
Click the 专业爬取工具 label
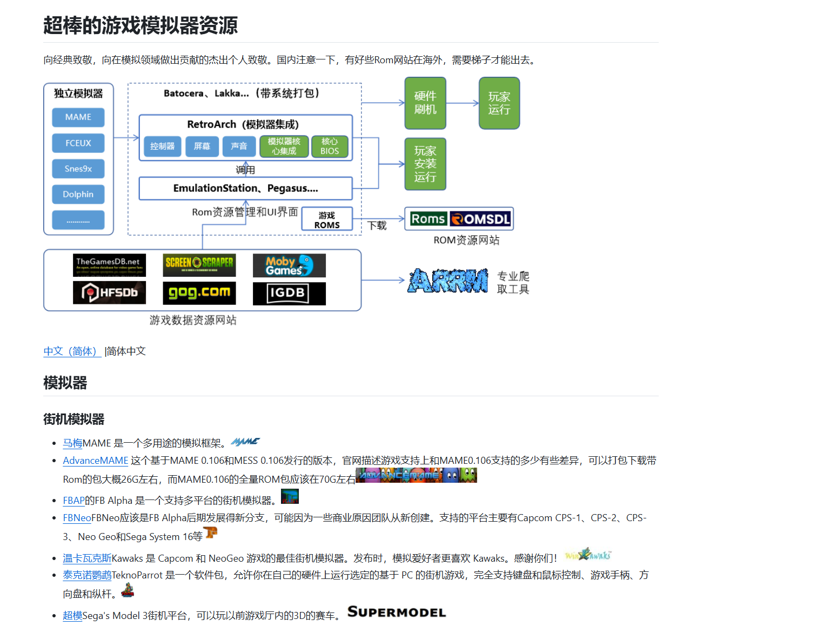tap(513, 283)
